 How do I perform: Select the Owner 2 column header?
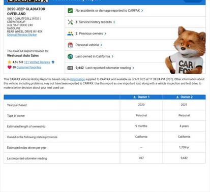(x=184, y=97)
